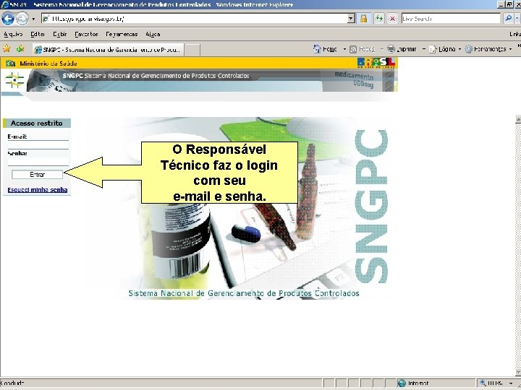
Task: Open the Exibir menu
Action: click(x=60, y=34)
